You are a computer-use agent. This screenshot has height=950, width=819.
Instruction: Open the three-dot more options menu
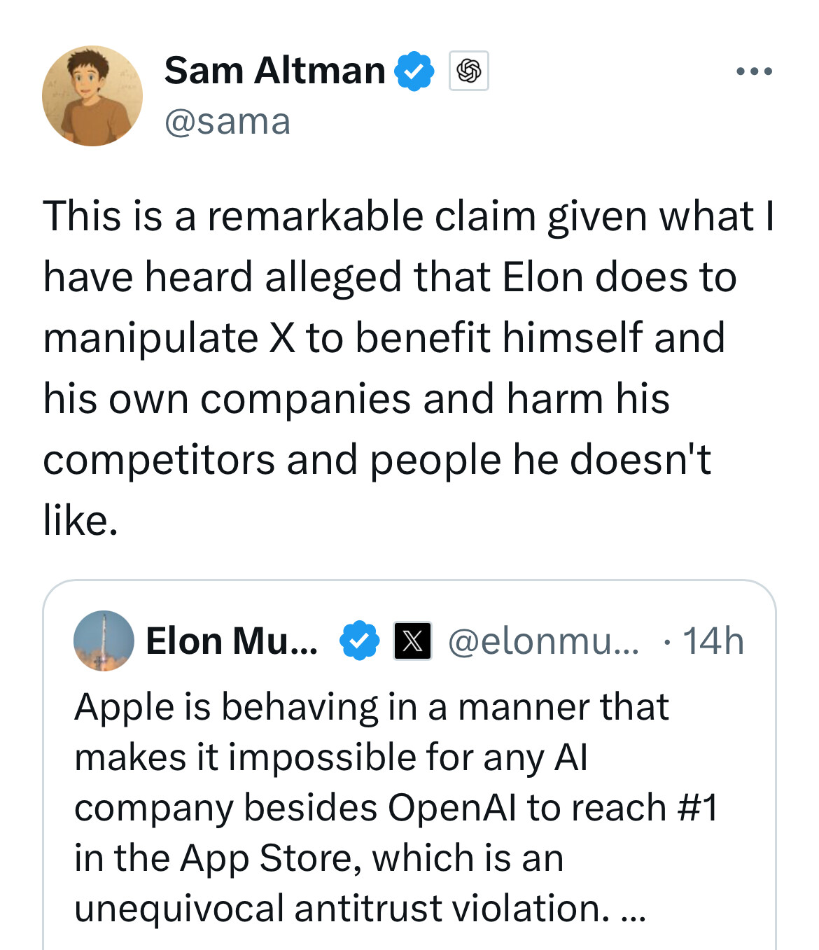755,71
